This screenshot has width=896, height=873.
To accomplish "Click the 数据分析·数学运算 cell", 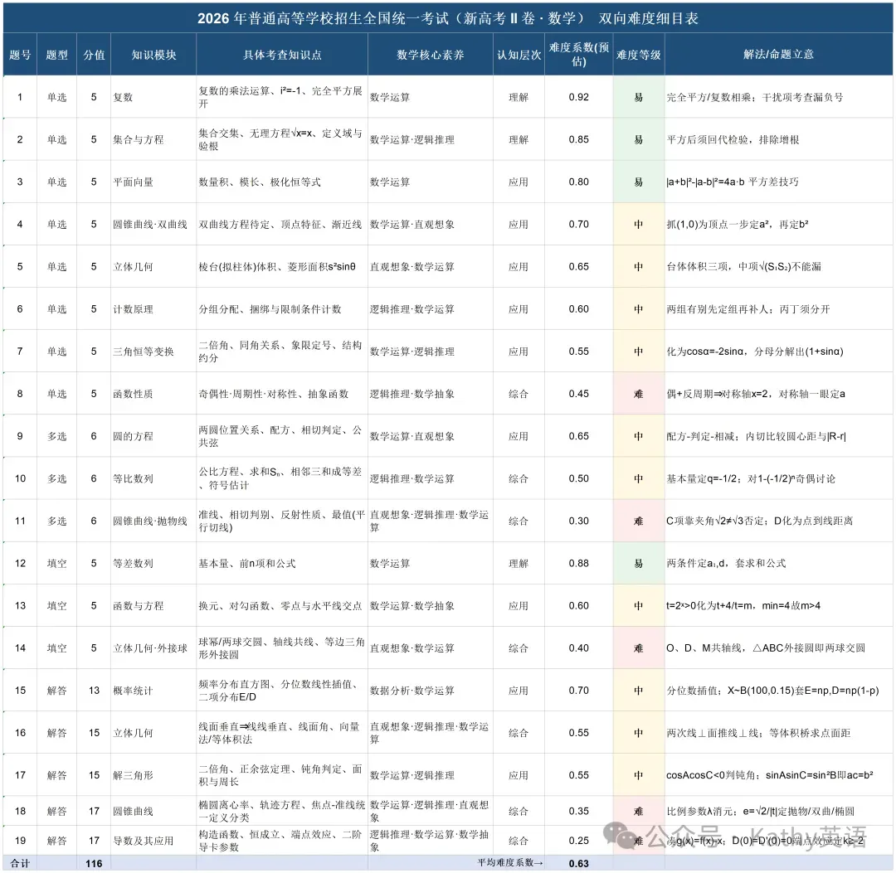I will (x=431, y=691).
